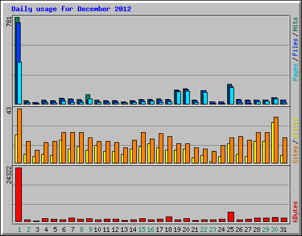The width and height of the screenshot is (302, 236).
Task: Click day label '27' on the x-axis
Action: (x=248, y=230)
